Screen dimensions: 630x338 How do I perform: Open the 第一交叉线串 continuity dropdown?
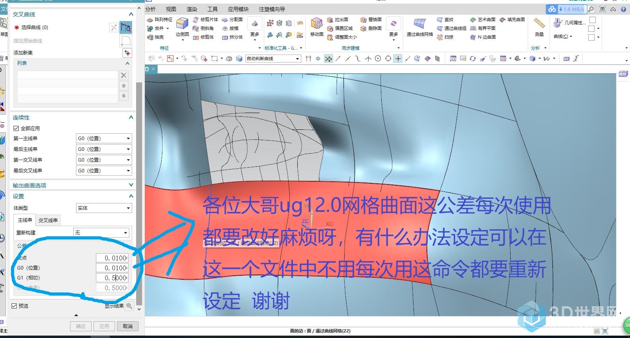click(x=104, y=160)
